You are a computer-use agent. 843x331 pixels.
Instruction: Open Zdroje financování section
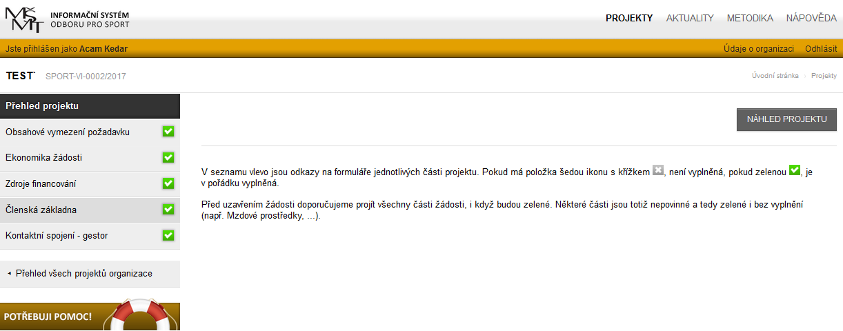[x=90, y=184]
